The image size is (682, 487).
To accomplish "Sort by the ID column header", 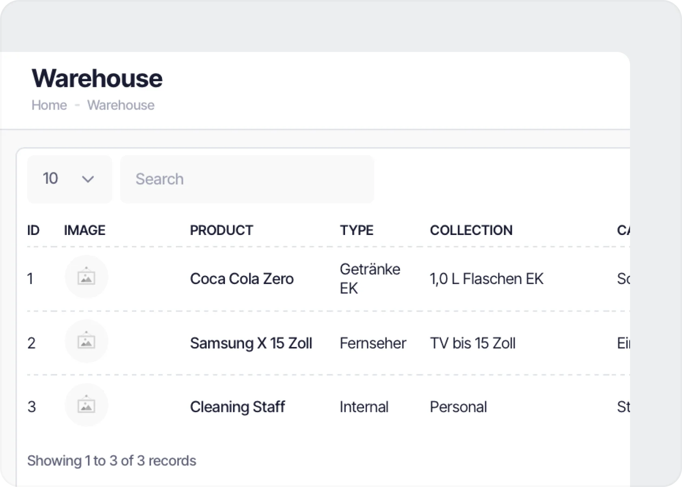I will point(33,230).
